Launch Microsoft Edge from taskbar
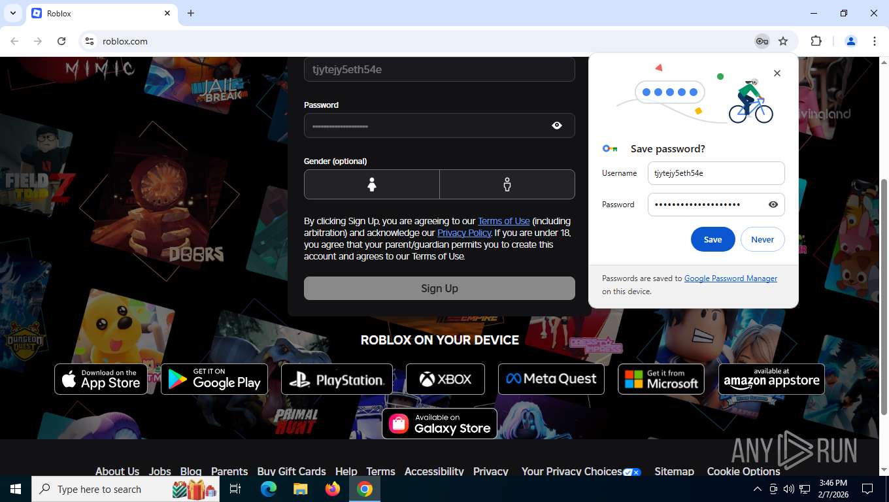Viewport: 889px width, 502px height. pyautogui.click(x=269, y=489)
